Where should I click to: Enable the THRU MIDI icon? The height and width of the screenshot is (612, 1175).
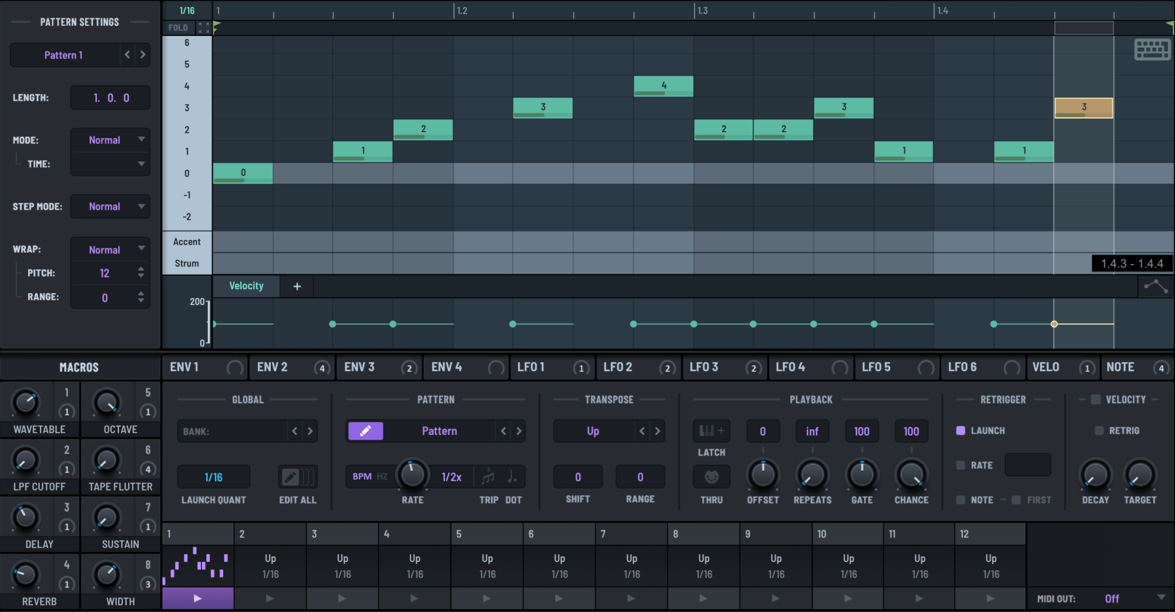[711, 477]
